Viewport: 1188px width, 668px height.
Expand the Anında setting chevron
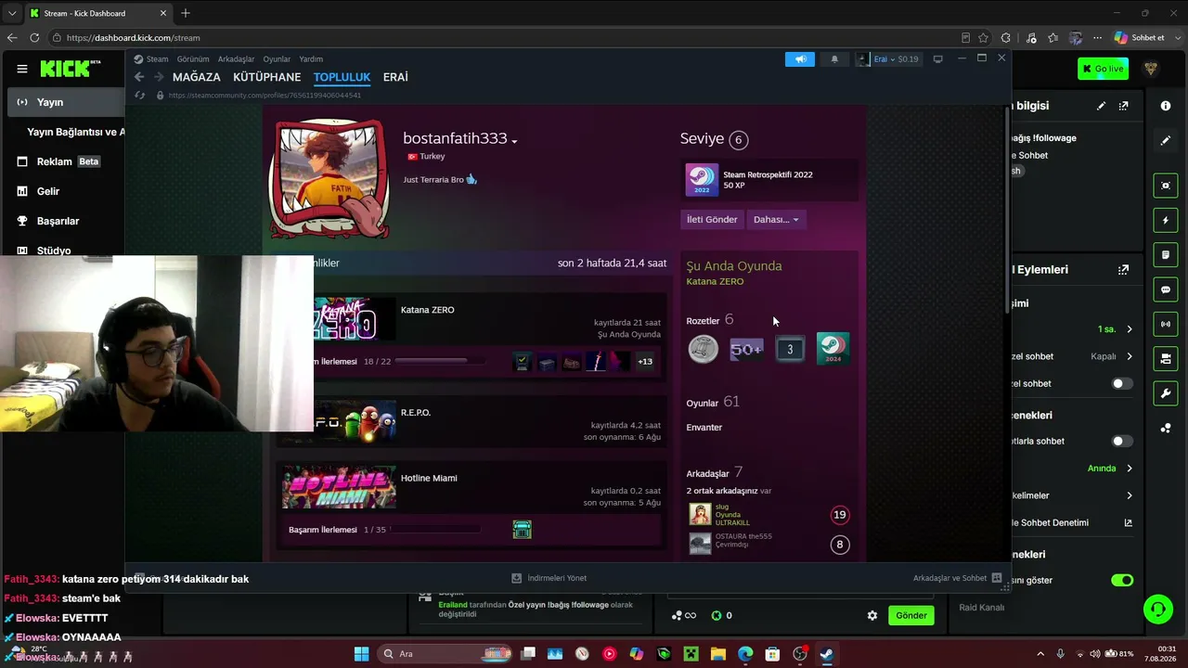coord(1130,469)
